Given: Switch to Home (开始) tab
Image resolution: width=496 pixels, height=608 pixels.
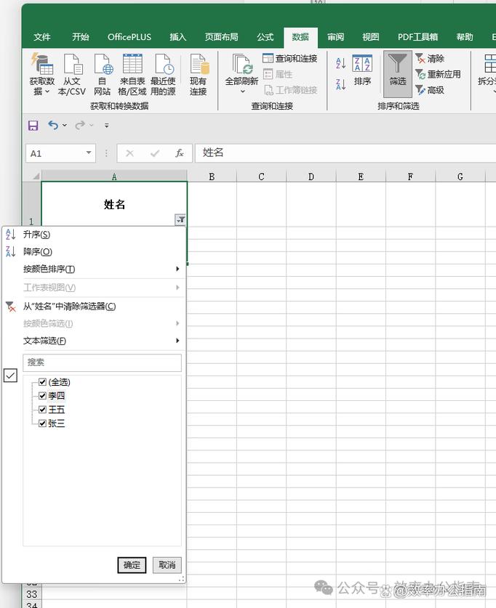Looking at the screenshot, I should (x=80, y=37).
